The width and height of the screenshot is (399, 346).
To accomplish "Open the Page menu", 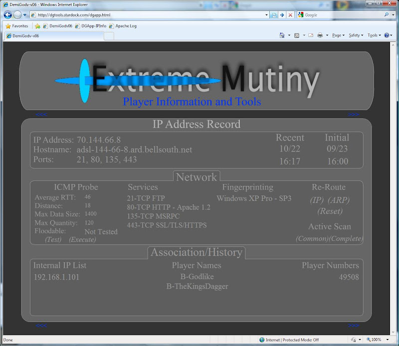I will point(338,35).
